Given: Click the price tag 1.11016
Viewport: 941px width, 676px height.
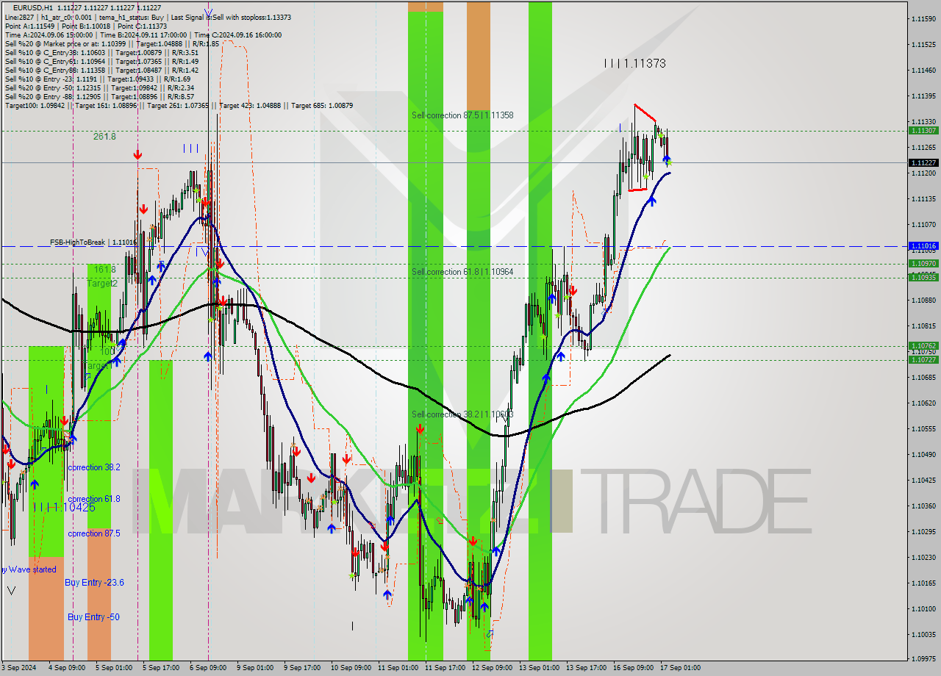Looking at the screenshot, I should (x=923, y=246).
